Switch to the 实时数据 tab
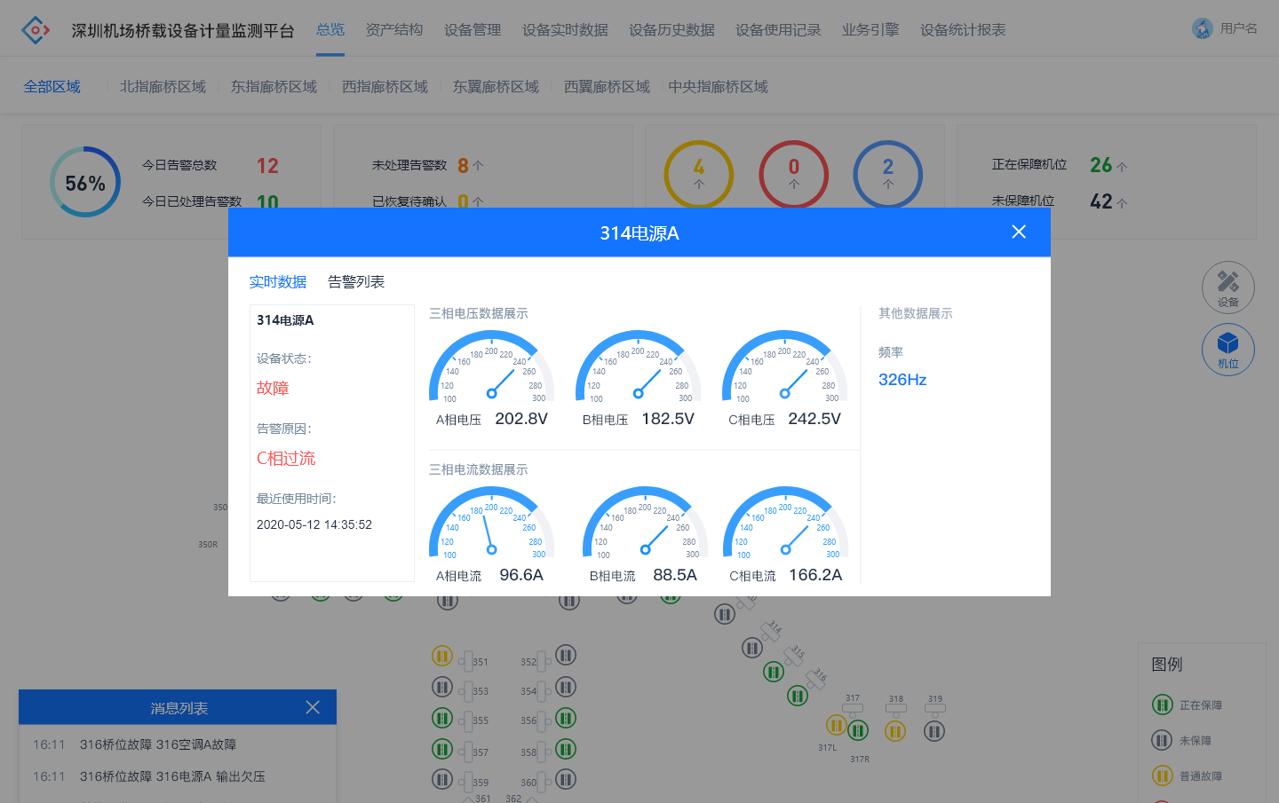This screenshot has width=1279, height=803. tap(278, 282)
